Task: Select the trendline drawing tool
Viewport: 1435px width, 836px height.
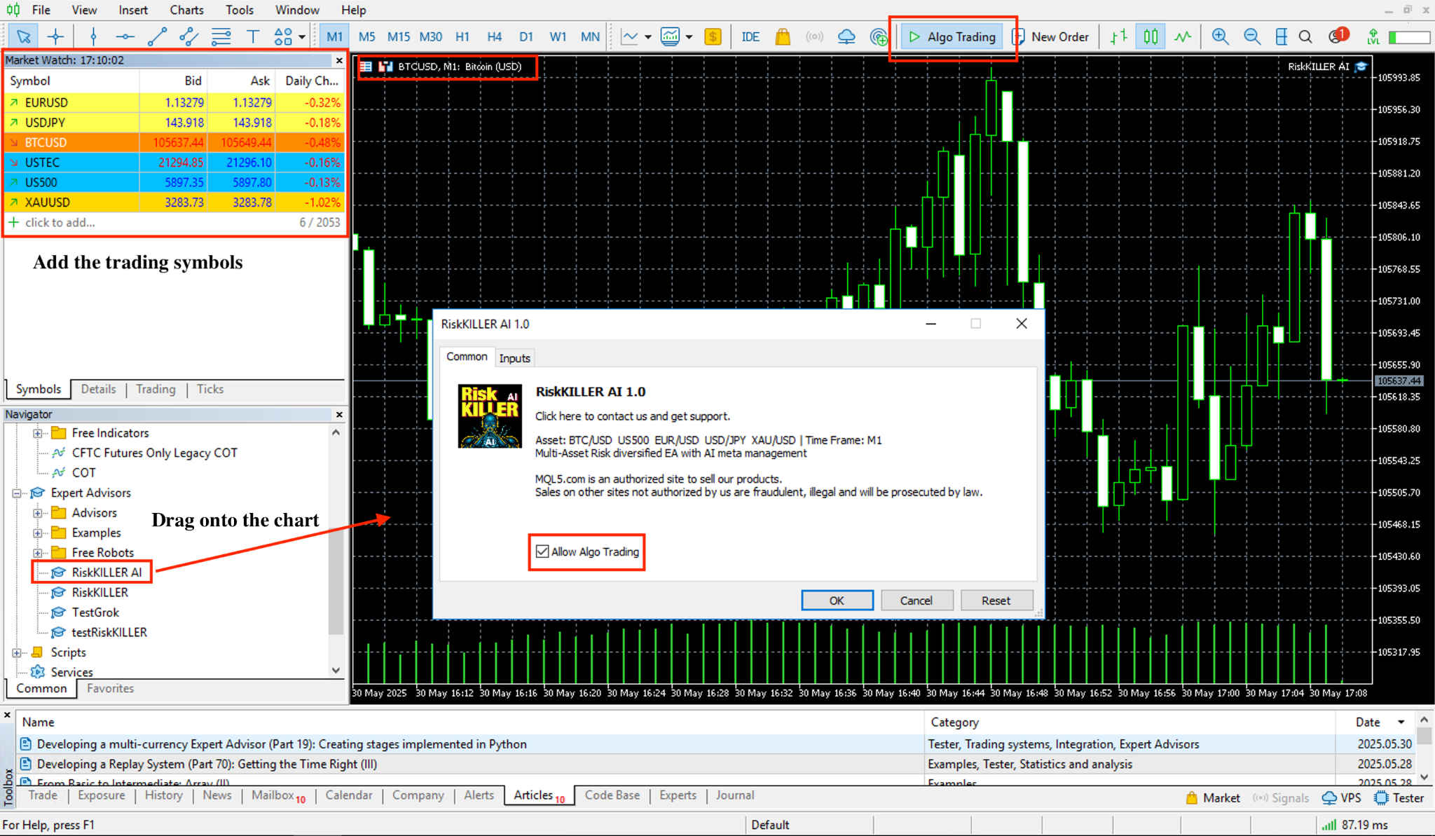Action: (x=157, y=36)
